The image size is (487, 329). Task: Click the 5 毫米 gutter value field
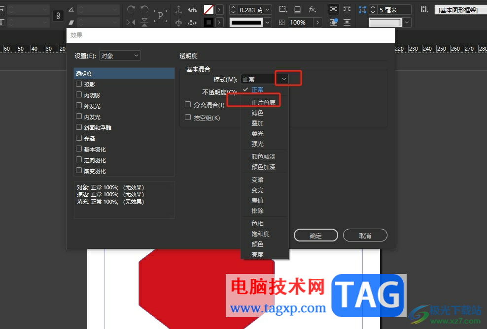[x=394, y=10]
